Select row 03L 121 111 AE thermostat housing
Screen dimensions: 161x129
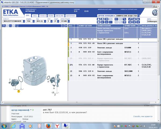click(x=113, y=66)
